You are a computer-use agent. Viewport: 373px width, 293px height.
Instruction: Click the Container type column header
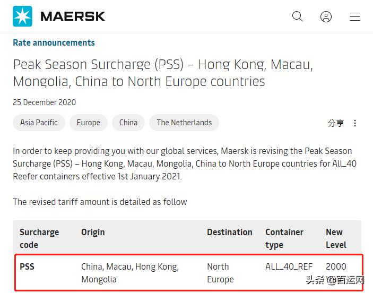click(284, 238)
